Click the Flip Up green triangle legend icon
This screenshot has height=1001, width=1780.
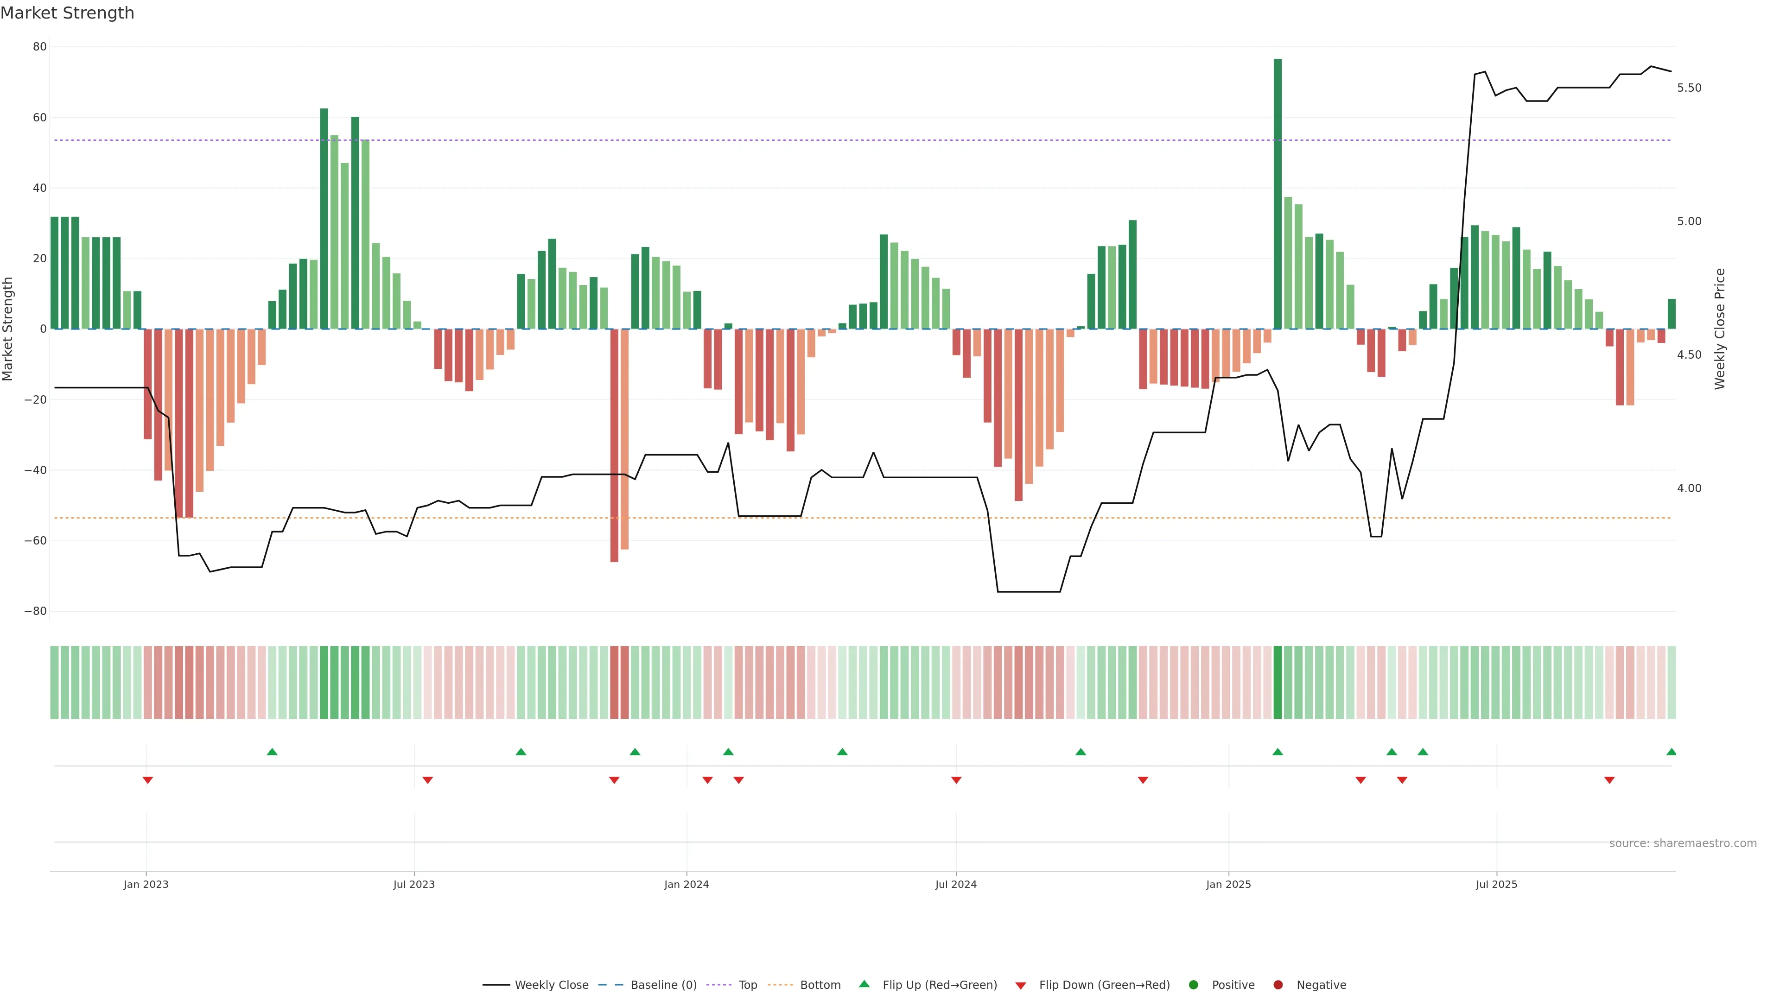click(x=864, y=984)
